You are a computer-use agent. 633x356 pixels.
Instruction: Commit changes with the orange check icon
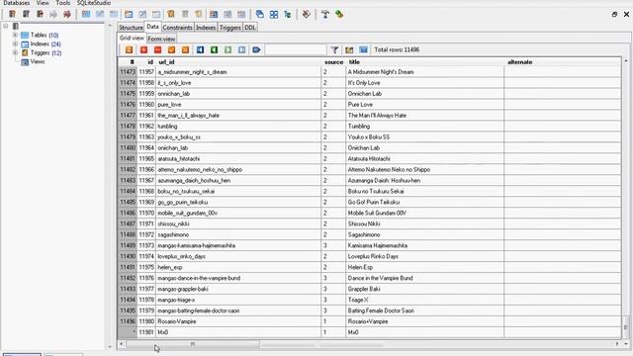pyautogui.click(x=171, y=49)
